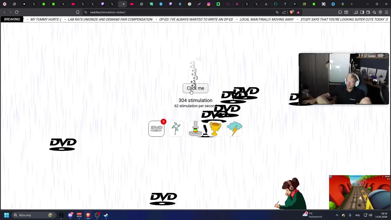Open the POL keyboard language switcher
The height and width of the screenshot is (220, 391).
(x=358, y=215)
